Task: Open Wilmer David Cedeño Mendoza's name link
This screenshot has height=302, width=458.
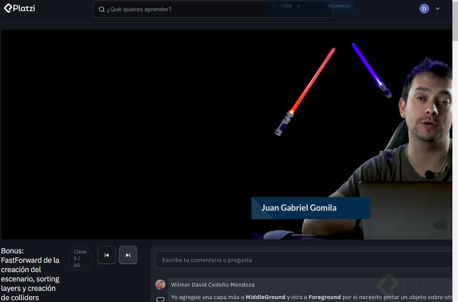Action: [x=213, y=285]
